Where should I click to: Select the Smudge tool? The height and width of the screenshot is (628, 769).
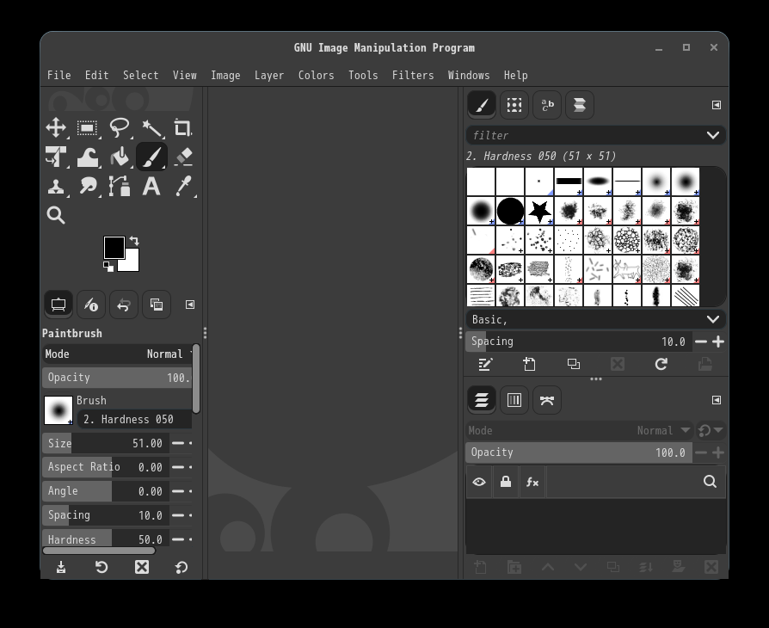click(x=87, y=187)
